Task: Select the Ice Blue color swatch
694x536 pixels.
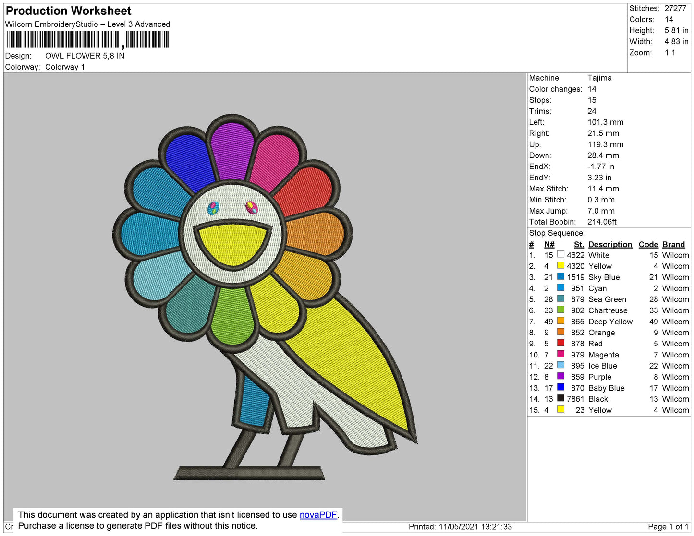Action: pos(560,365)
